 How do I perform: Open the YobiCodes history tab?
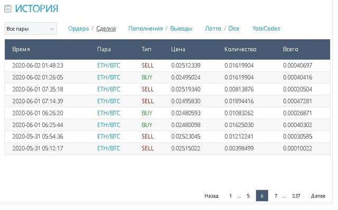[x=266, y=29]
